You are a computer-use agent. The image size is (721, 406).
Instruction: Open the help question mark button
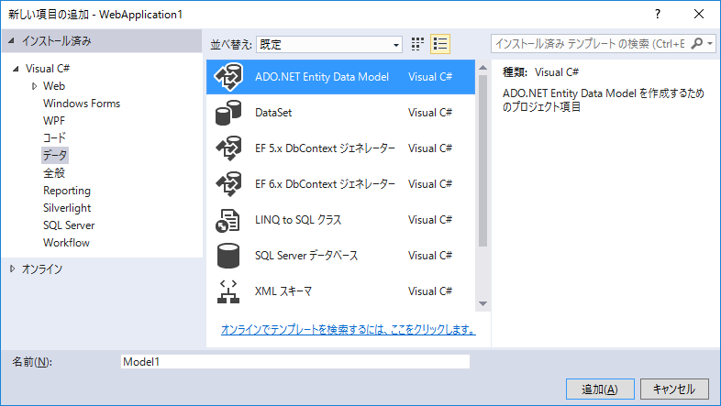click(x=658, y=15)
